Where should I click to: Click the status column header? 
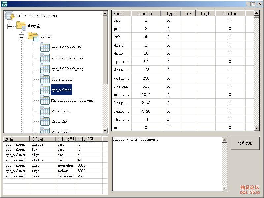coord(230,14)
